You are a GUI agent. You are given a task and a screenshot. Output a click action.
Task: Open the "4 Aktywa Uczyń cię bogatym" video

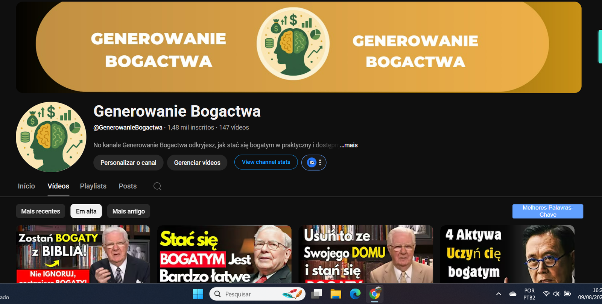point(507,254)
